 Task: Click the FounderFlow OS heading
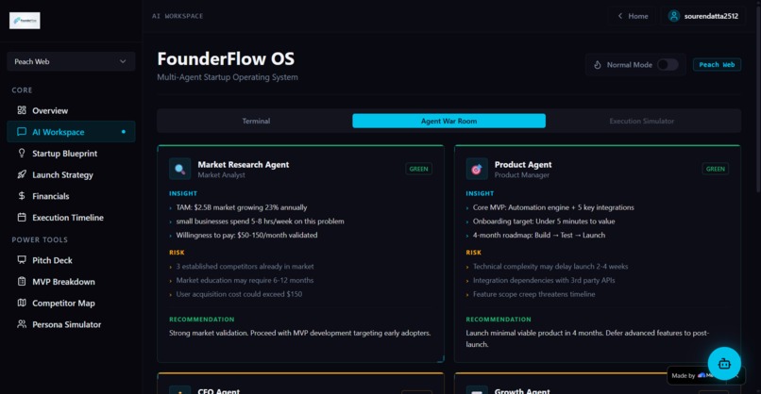point(226,58)
